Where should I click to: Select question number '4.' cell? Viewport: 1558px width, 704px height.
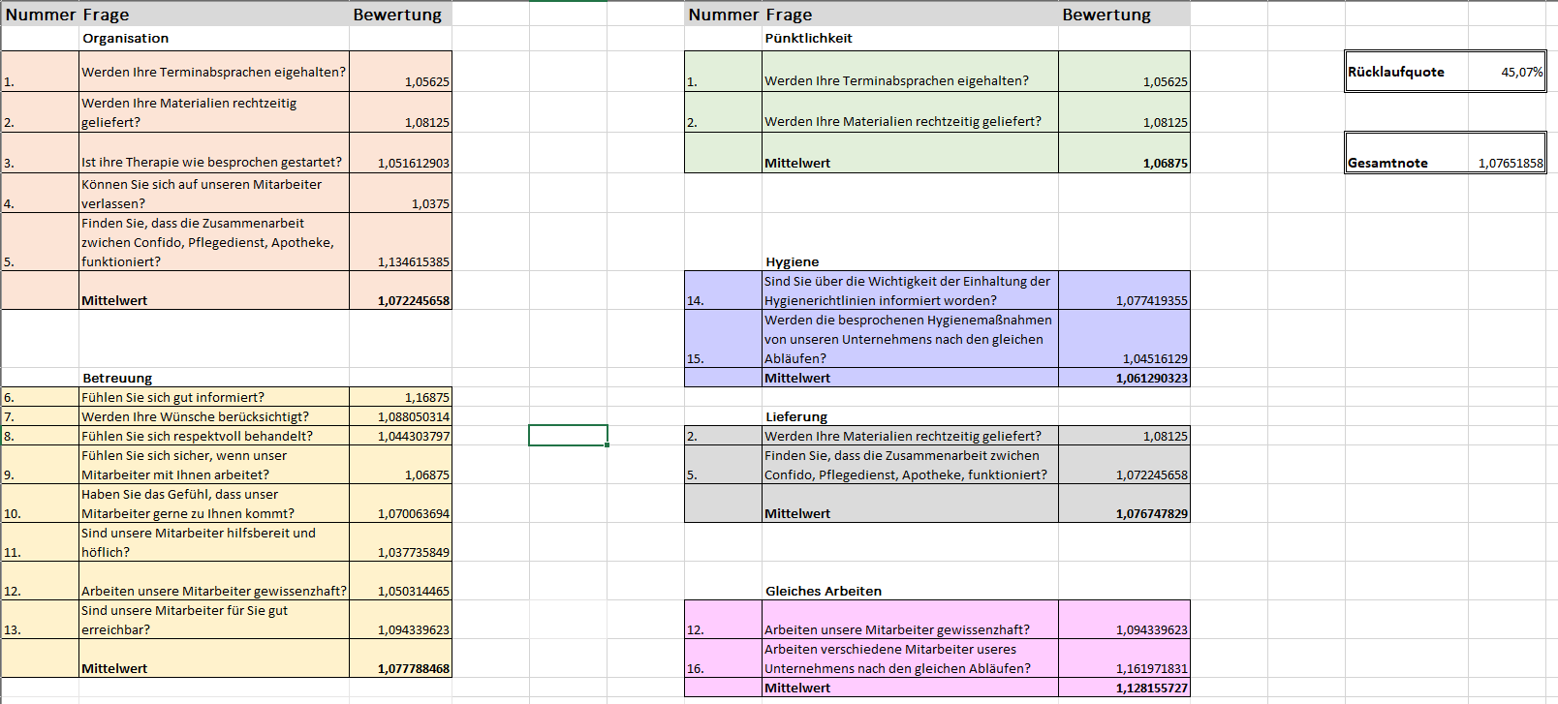click(x=40, y=193)
